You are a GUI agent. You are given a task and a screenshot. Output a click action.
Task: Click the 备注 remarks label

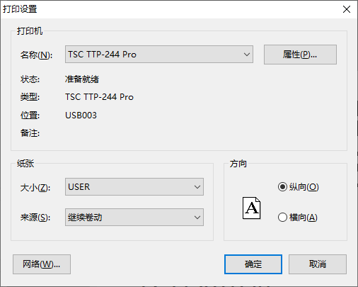tap(30, 133)
